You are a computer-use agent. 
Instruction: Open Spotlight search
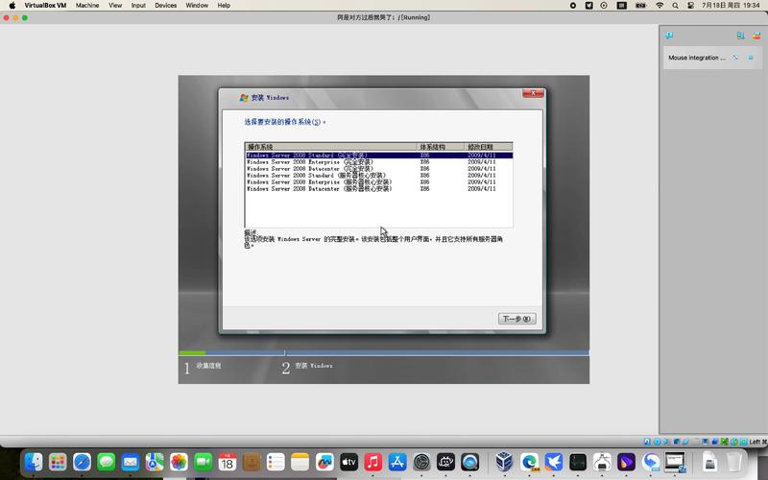[x=676, y=6]
